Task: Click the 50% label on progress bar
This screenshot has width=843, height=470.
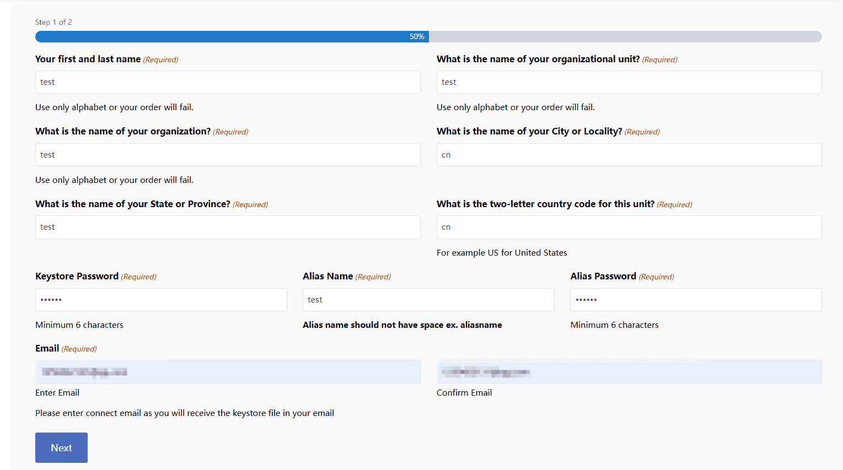Action: coord(416,36)
